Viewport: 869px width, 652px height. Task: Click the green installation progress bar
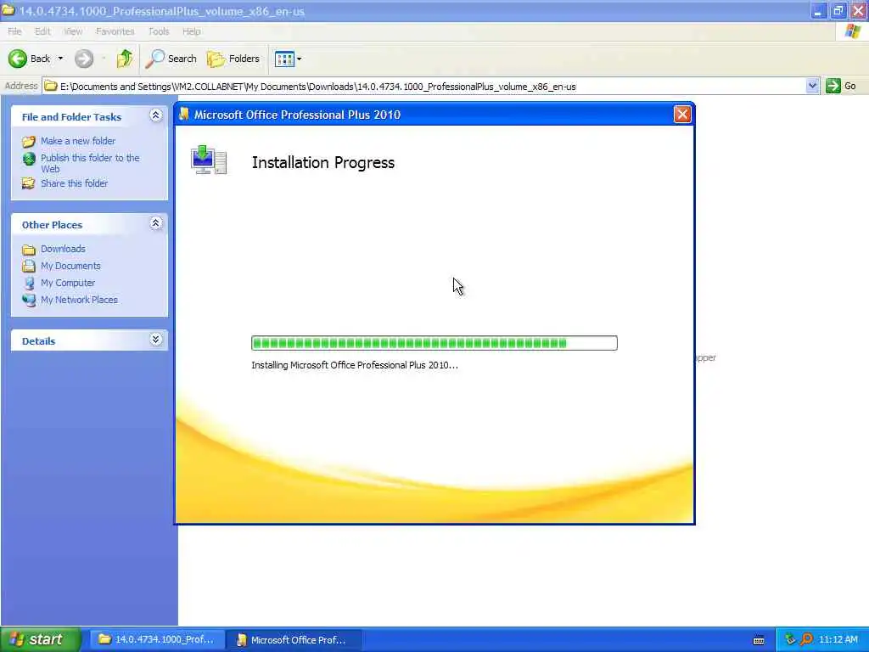point(434,343)
